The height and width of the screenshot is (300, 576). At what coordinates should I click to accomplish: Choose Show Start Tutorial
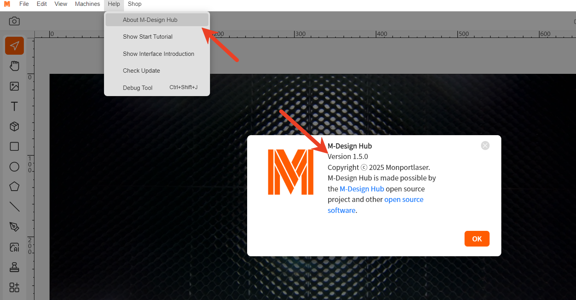(157, 37)
